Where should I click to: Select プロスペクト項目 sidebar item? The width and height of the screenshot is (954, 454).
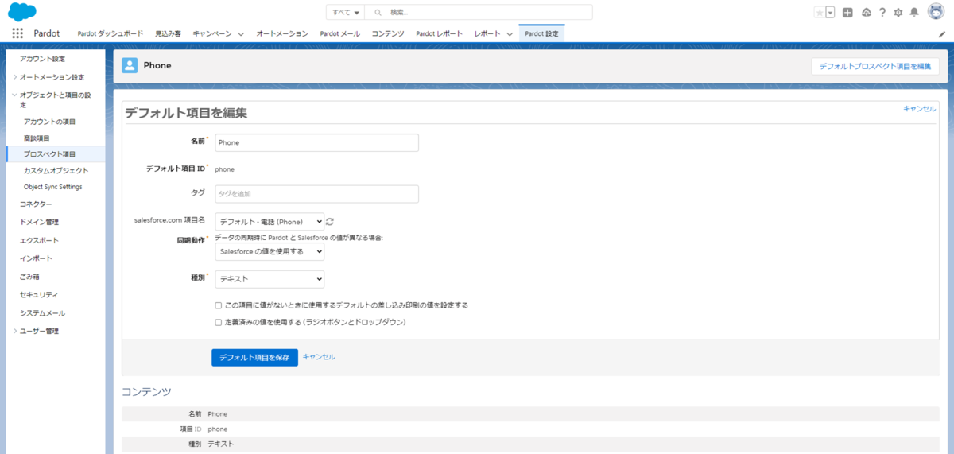point(49,154)
